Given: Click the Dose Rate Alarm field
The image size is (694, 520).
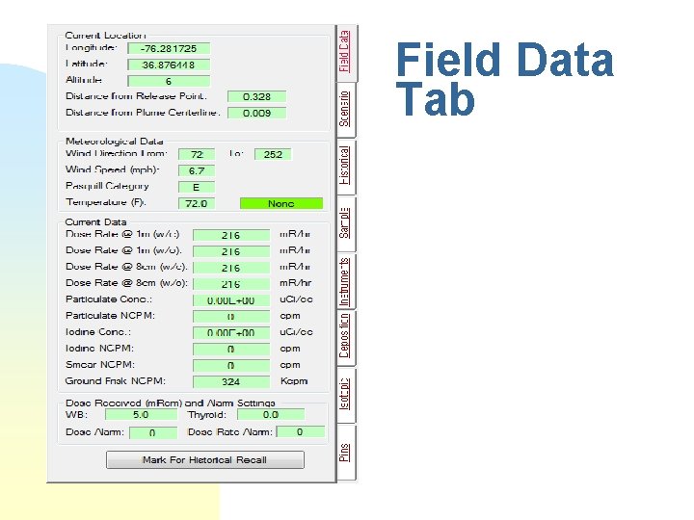Looking at the screenshot, I should 300,432.
